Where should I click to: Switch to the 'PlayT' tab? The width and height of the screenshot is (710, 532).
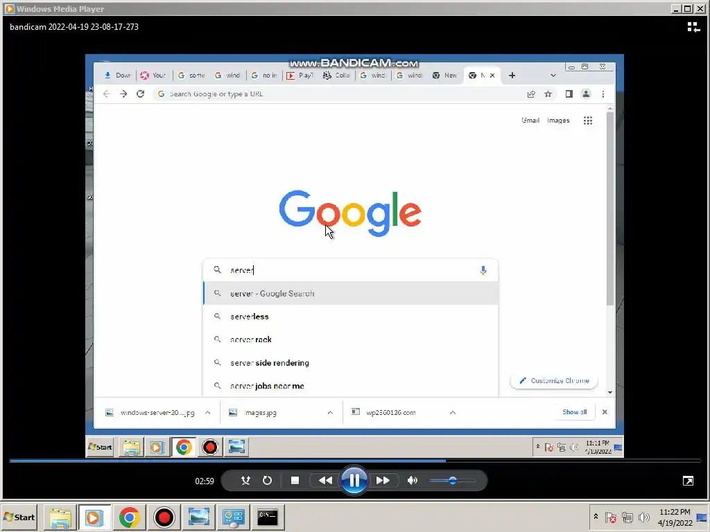point(300,76)
